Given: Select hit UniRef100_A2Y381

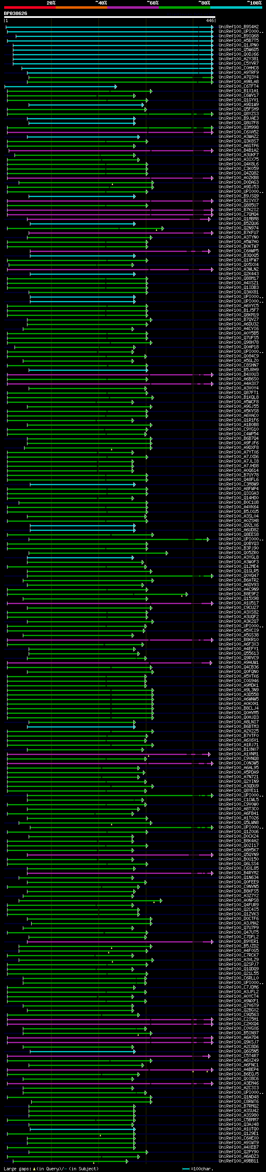Looking at the screenshot, I should pos(239,59).
